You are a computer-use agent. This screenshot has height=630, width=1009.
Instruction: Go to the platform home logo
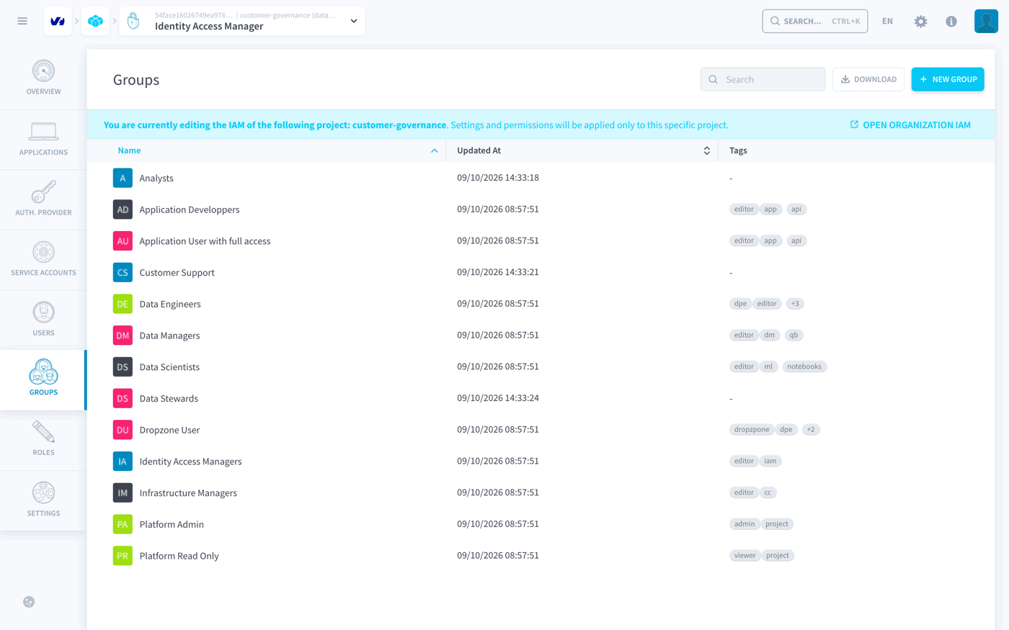(x=58, y=21)
